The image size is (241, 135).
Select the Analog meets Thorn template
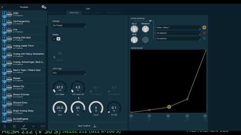pos(23,47)
